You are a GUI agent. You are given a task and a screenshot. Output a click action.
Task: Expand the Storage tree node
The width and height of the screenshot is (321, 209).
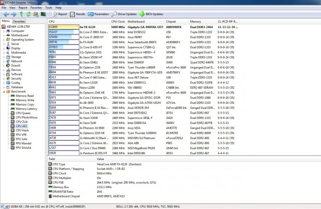coord(4,57)
